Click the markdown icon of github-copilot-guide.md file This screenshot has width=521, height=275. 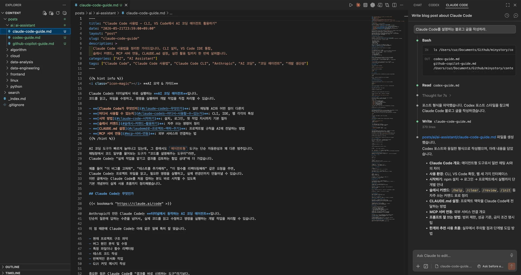click(x=9, y=44)
